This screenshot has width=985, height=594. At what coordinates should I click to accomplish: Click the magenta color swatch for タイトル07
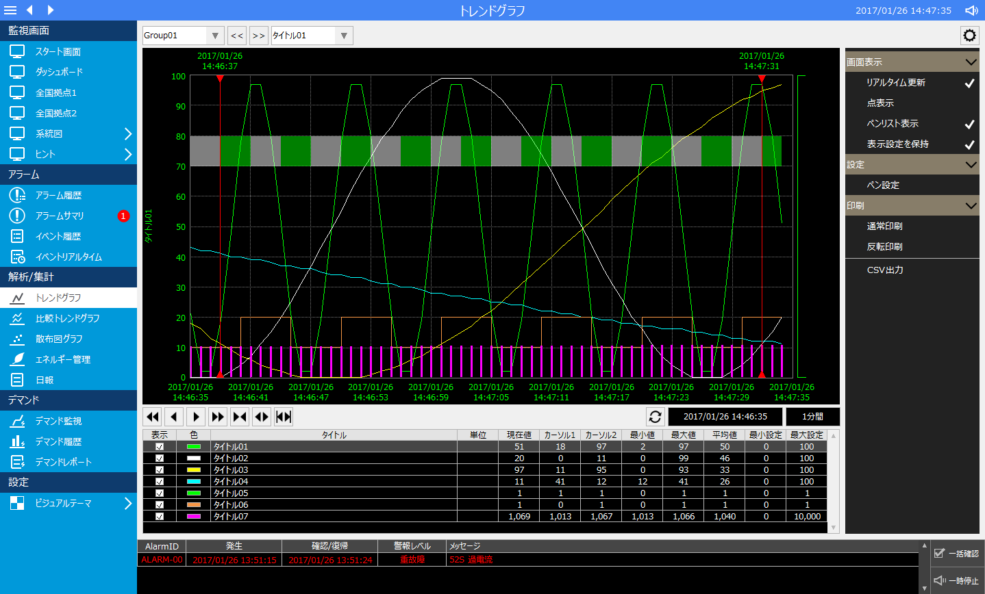pyautogui.click(x=194, y=517)
